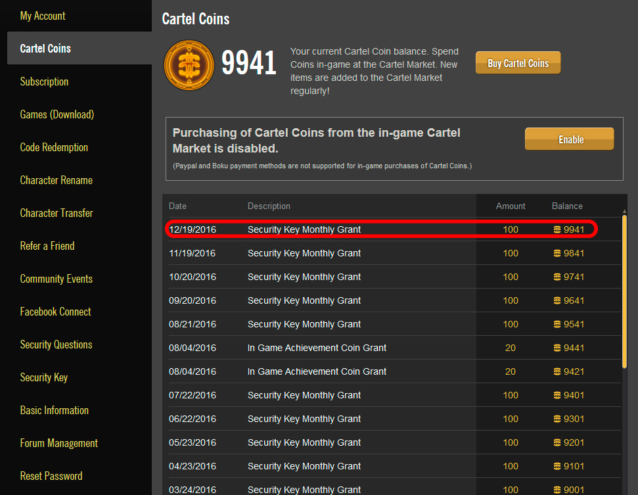Click the date 12/19/2016

pyautogui.click(x=193, y=229)
